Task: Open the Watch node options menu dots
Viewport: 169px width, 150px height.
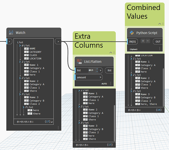Action: tap(58, 127)
